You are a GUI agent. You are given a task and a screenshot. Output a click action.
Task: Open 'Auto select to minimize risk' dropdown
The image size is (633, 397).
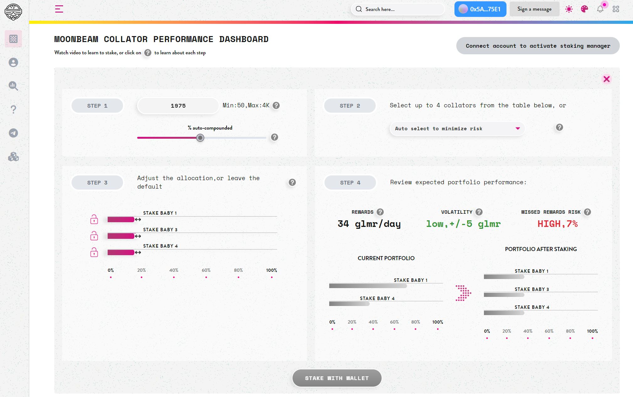[x=457, y=129]
